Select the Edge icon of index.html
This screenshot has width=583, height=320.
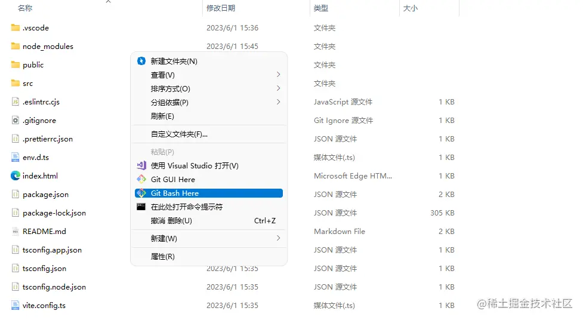point(16,176)
